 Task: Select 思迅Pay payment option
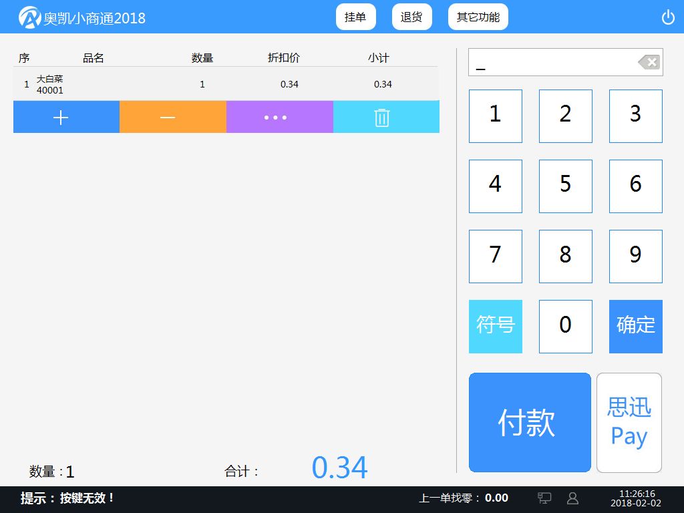(x=628, y=422)
